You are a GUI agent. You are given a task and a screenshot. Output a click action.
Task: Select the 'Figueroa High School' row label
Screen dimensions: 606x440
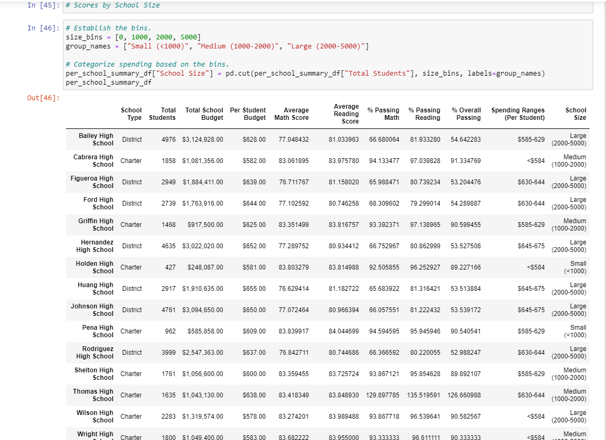92,182
